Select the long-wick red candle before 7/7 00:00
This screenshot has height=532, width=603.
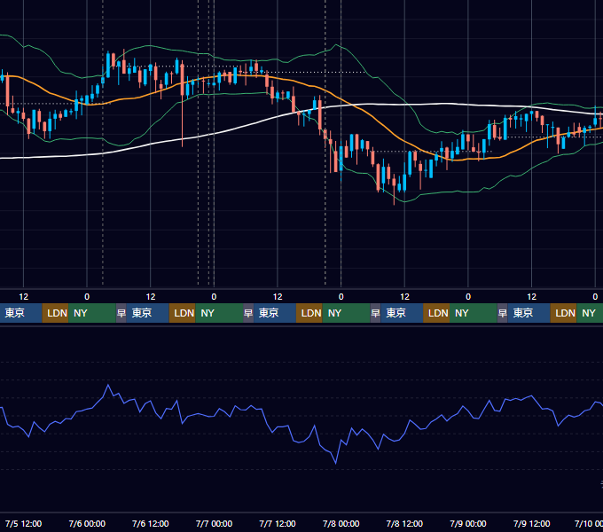[x=183, y=104]
